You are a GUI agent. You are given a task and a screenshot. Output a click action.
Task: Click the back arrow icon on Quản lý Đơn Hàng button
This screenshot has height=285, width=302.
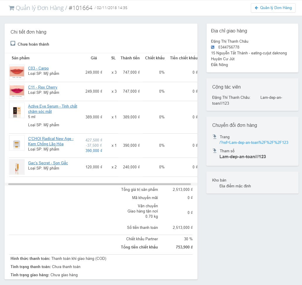click(256, 8)
